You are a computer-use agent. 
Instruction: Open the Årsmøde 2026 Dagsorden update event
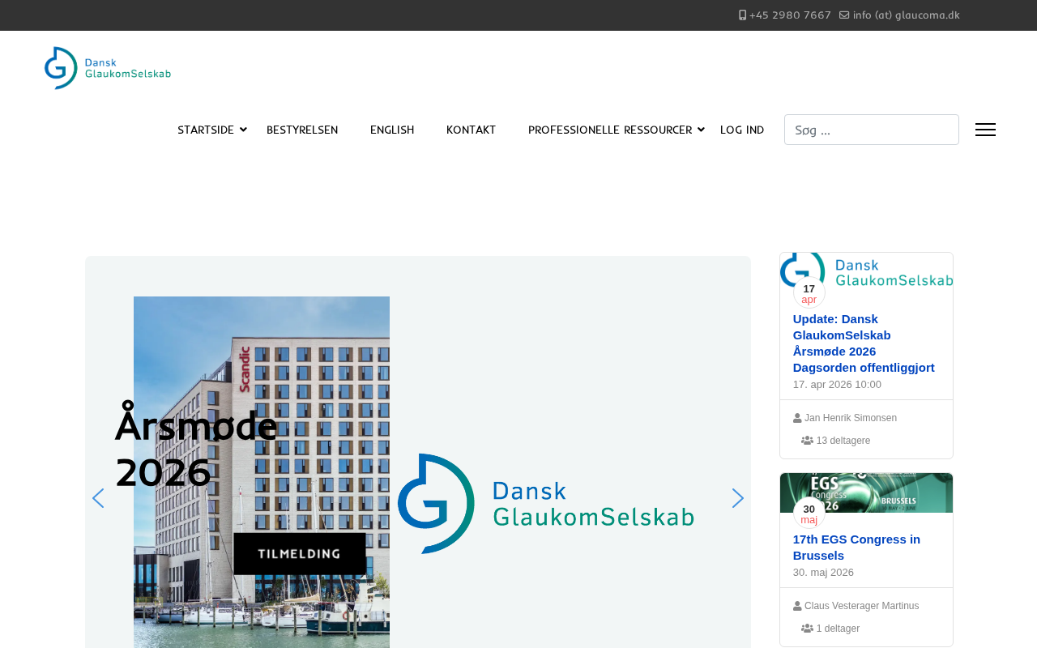point(864,343)
